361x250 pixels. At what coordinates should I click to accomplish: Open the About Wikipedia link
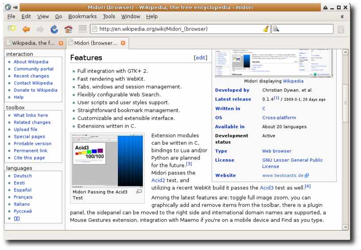[31, 62]
